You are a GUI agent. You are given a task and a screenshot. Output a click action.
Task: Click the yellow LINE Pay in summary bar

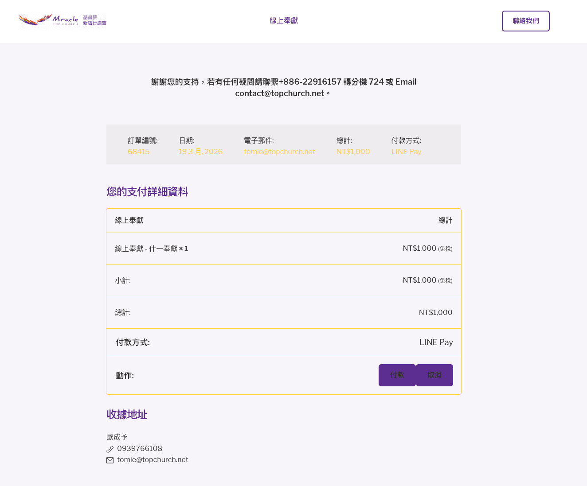[x=406, y=152]
